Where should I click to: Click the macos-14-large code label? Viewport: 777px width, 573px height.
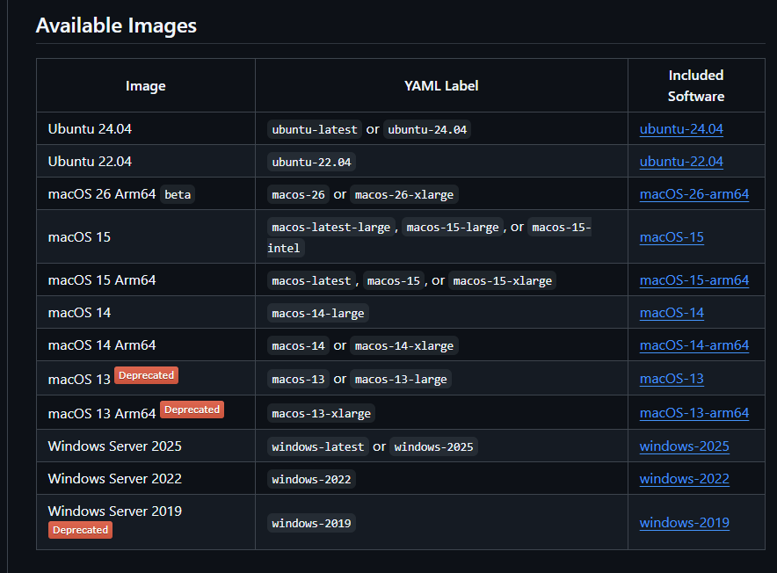(318, 313)
